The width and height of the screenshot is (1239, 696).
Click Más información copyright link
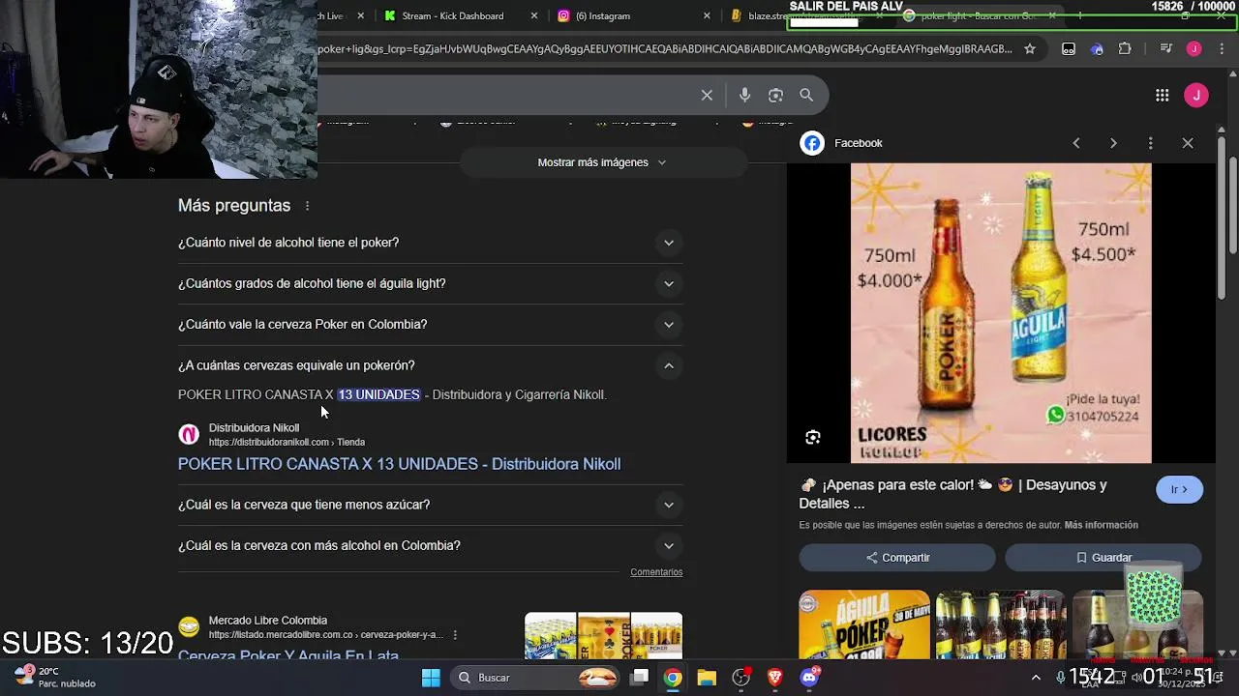[x=1101, y=525]
